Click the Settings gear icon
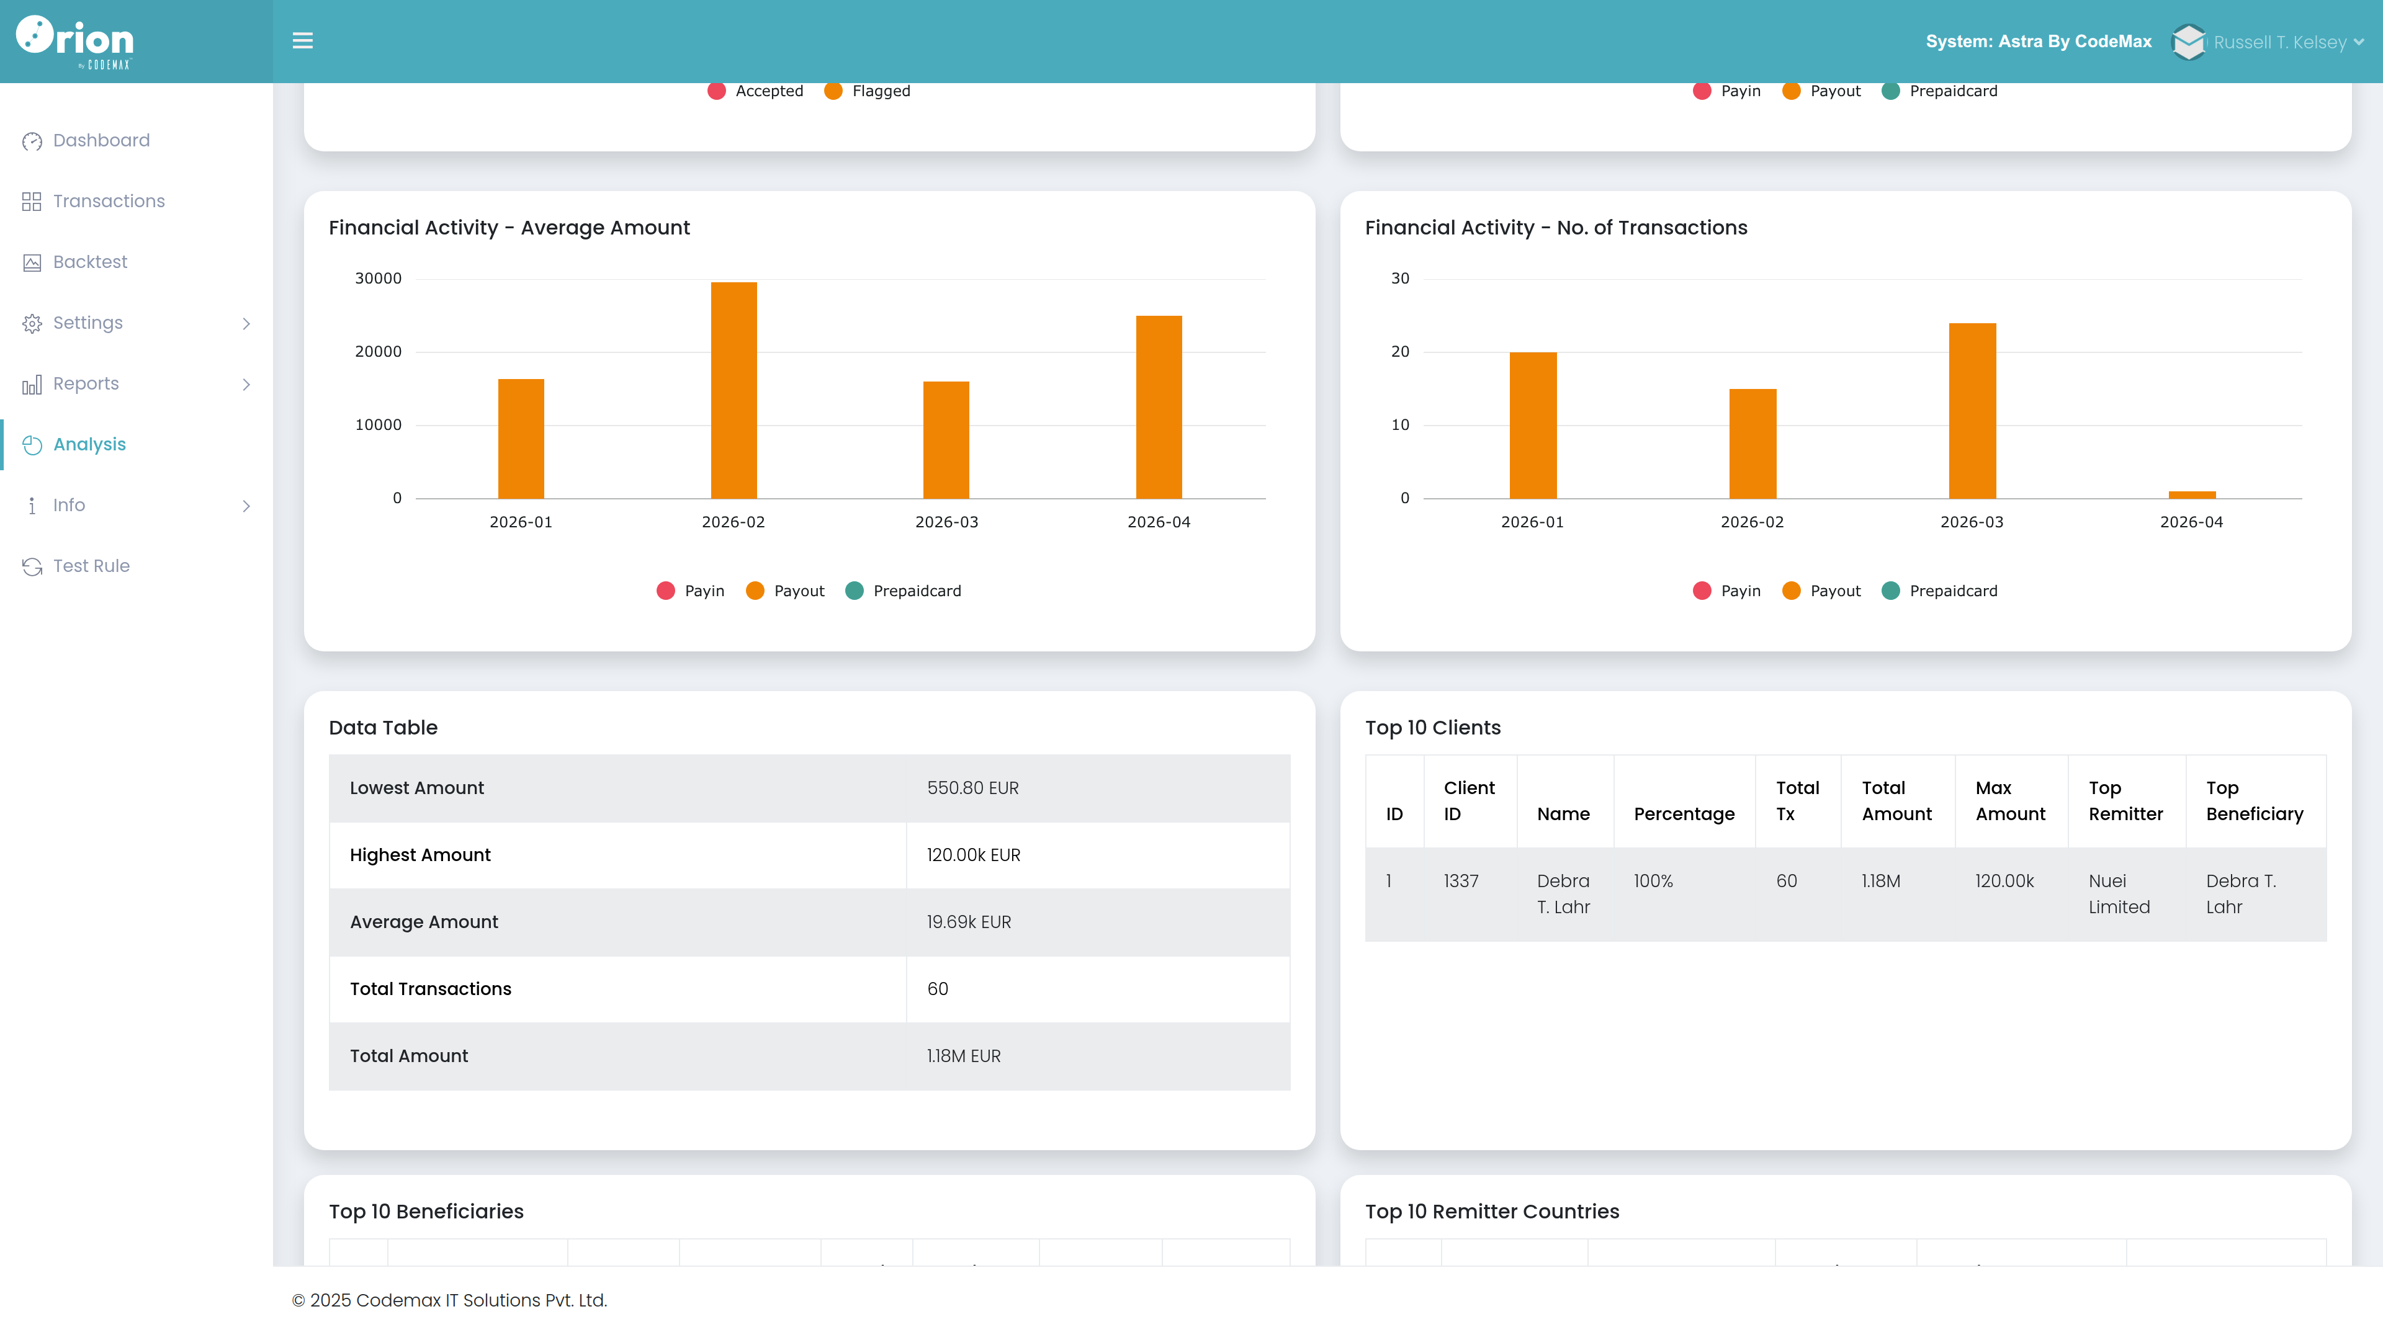Image resolution: width=2383 pixels, height=1340 pixels. tap(32, 324)
